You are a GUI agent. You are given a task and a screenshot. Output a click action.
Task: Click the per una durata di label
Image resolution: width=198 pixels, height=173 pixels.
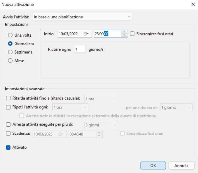coord(142,108)
